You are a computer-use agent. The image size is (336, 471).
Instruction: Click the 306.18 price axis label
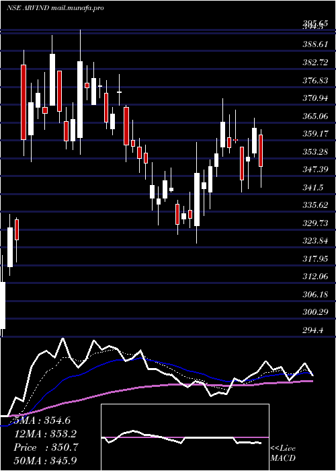tap(315, 295)
